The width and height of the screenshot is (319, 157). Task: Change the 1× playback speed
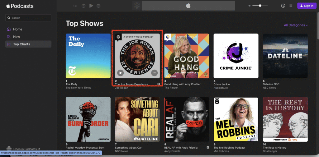tap(75, 6)
